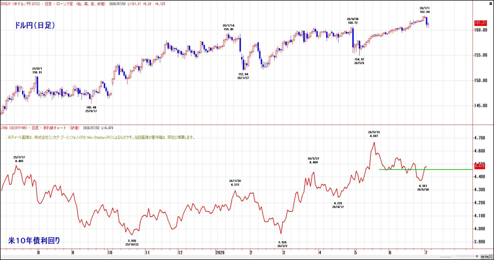Click the compress-chart icon in bottom-right toolbar
The width and height of the screenshot is (494, 260).
tap(483, 257)
